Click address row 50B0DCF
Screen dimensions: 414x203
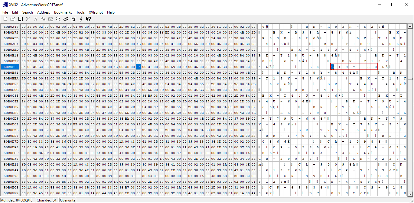click(x=11, y=153)
